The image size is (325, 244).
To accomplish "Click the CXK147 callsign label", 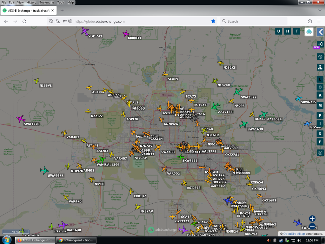I will click(140, 196).
